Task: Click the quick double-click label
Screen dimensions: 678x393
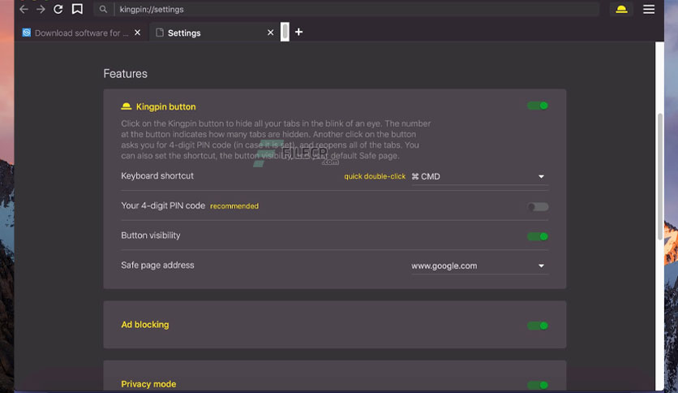Action: [375, 176]
